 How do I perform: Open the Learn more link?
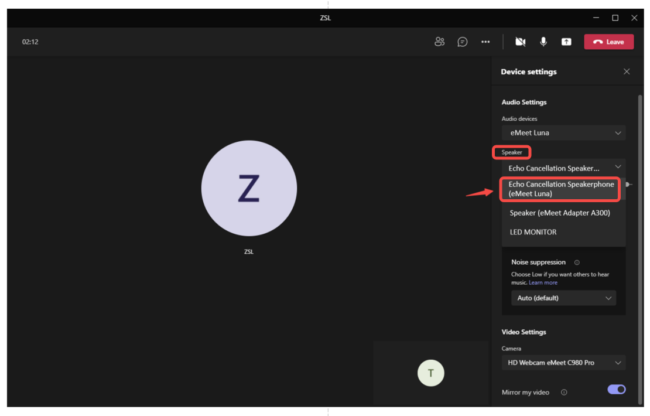543,282
